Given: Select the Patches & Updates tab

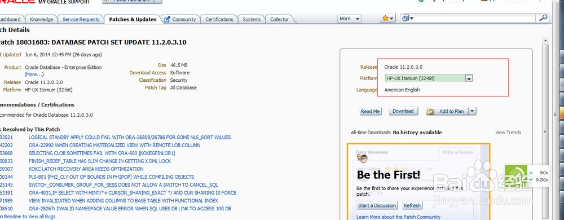Looking at the screenshot, I should pos(133,19).
